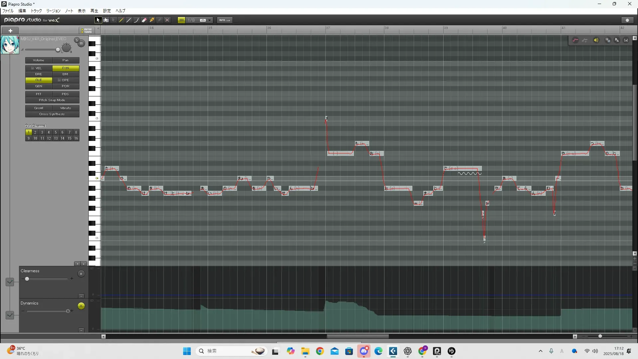638x359 pixels.
Task: Select the yellow pencil draw tool
Action: point(121,20)
